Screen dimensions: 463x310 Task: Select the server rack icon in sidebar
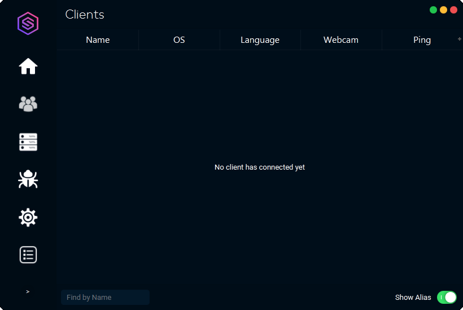coord(28,142)
